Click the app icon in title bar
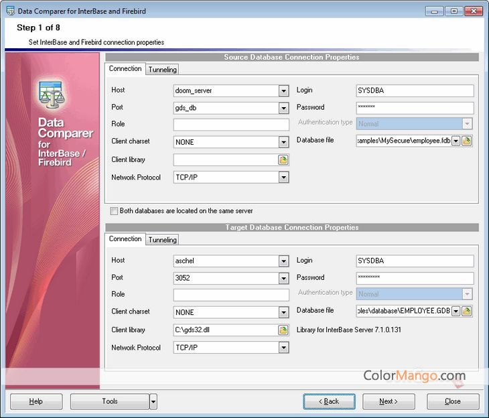 [11, 11]
